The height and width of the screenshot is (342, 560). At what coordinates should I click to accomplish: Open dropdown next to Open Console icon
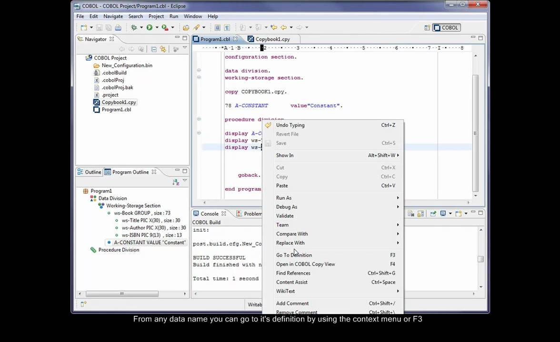(x=466, y=213)
